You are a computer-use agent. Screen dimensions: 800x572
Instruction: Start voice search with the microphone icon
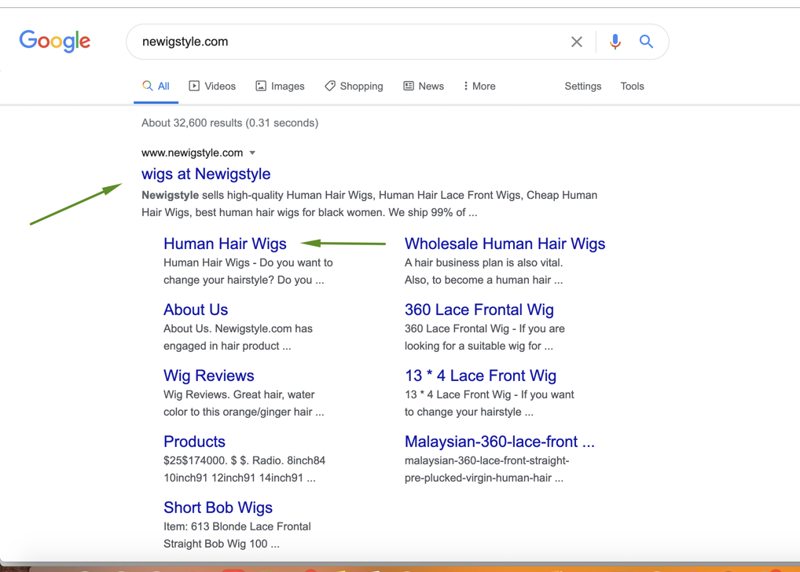pos(615,42)
